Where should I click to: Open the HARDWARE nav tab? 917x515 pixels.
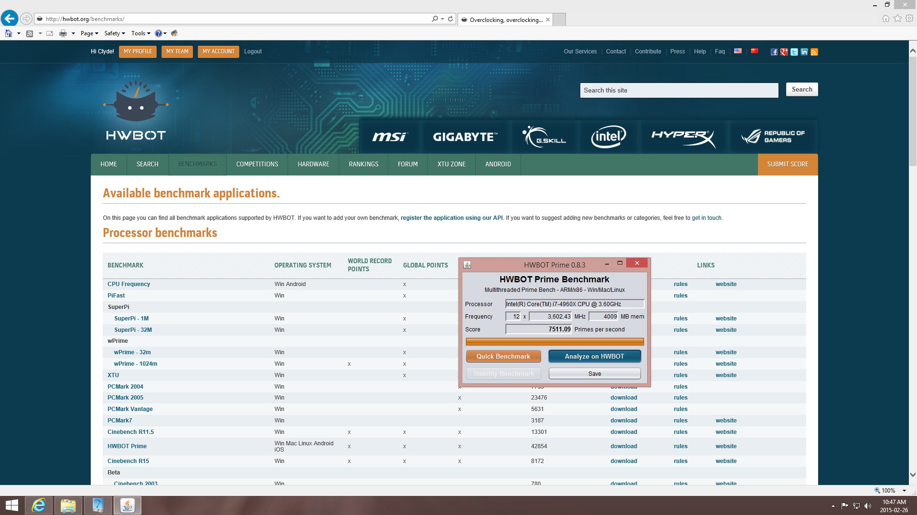[x=313, y=165]
